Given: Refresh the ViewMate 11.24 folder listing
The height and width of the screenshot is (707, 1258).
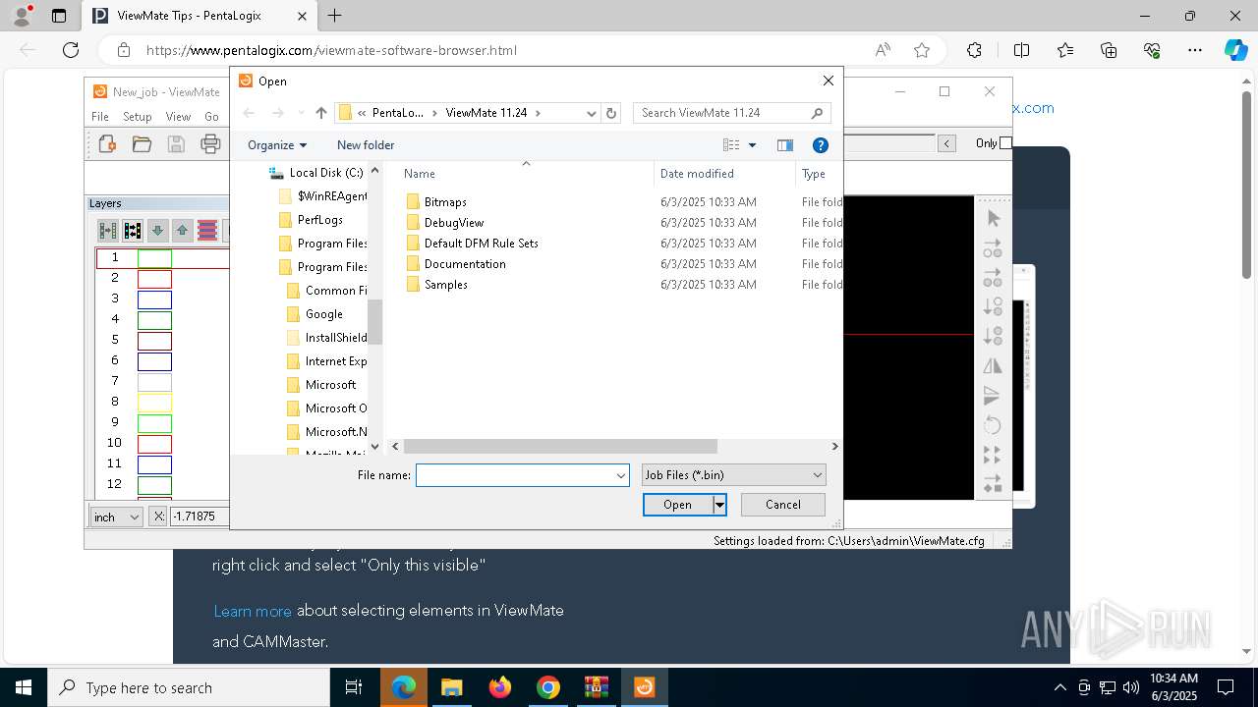Looking at the screenshot, I should [x=611, y=113].
